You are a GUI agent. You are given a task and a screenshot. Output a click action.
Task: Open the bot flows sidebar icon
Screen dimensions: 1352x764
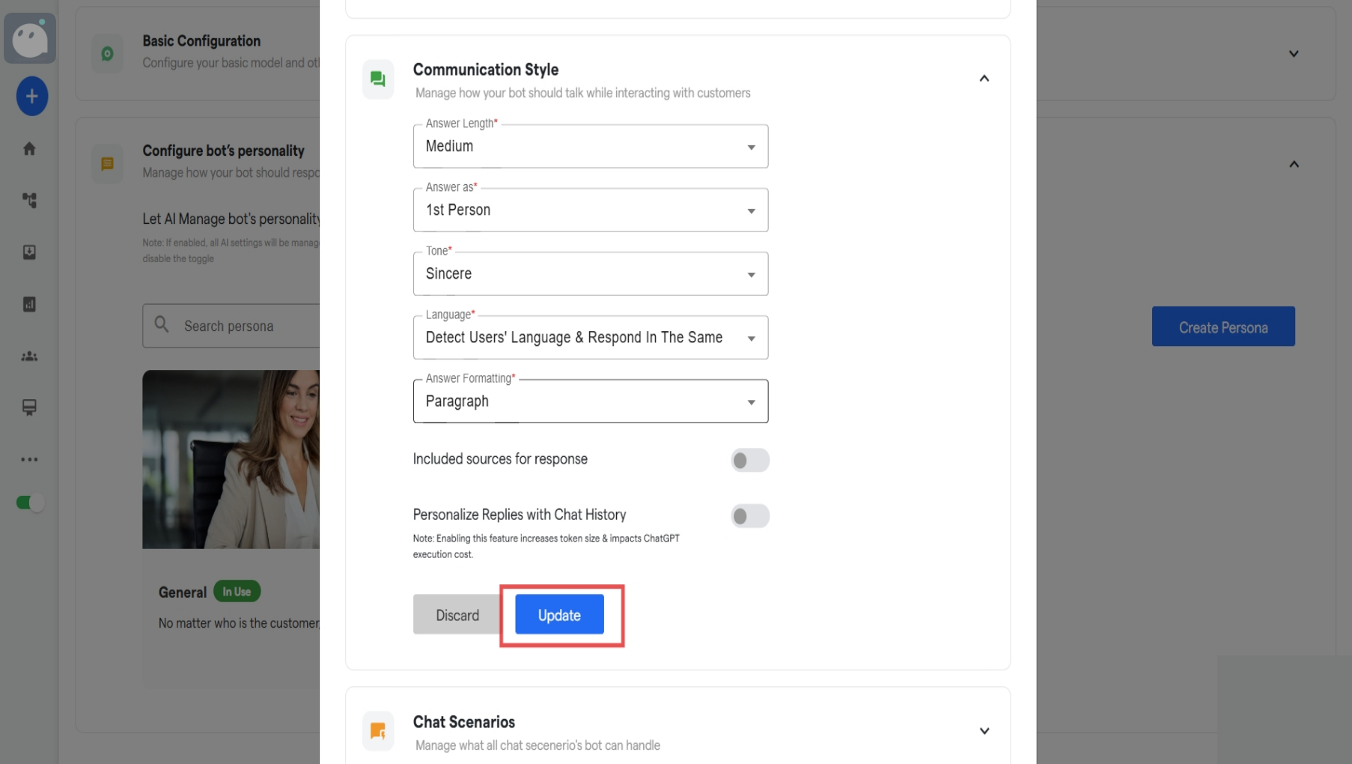coord(30,201)
